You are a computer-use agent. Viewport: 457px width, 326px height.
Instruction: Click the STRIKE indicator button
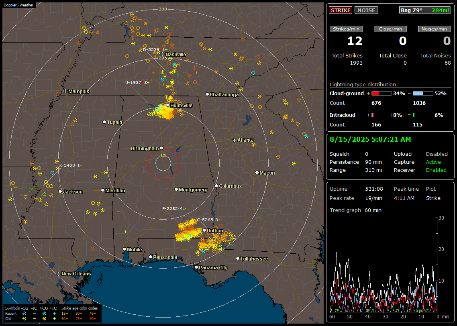(x=341, y=10)
